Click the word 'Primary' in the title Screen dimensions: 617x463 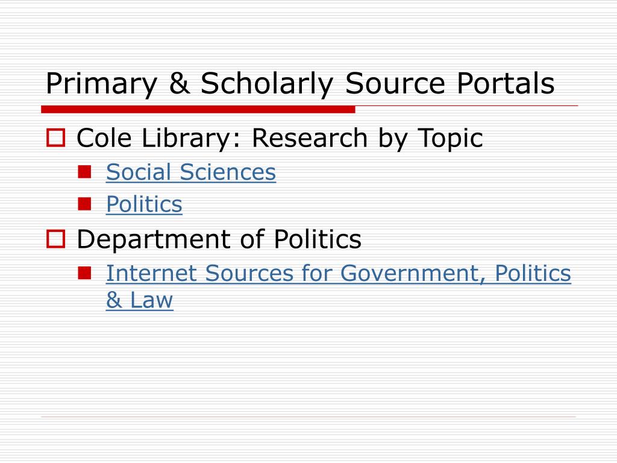pyautogui.click(x=101, y=84)
